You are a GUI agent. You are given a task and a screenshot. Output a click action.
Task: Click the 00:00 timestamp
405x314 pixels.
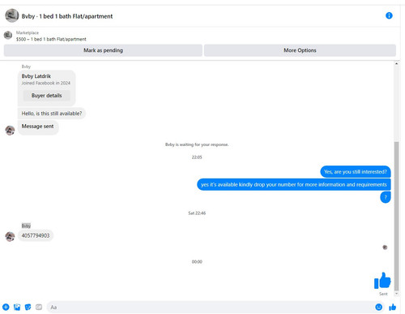coord(197,262)
